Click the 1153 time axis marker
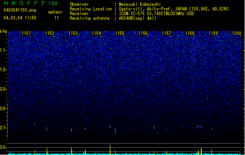The width and height of the screenshot is (245, 155). 73,33
